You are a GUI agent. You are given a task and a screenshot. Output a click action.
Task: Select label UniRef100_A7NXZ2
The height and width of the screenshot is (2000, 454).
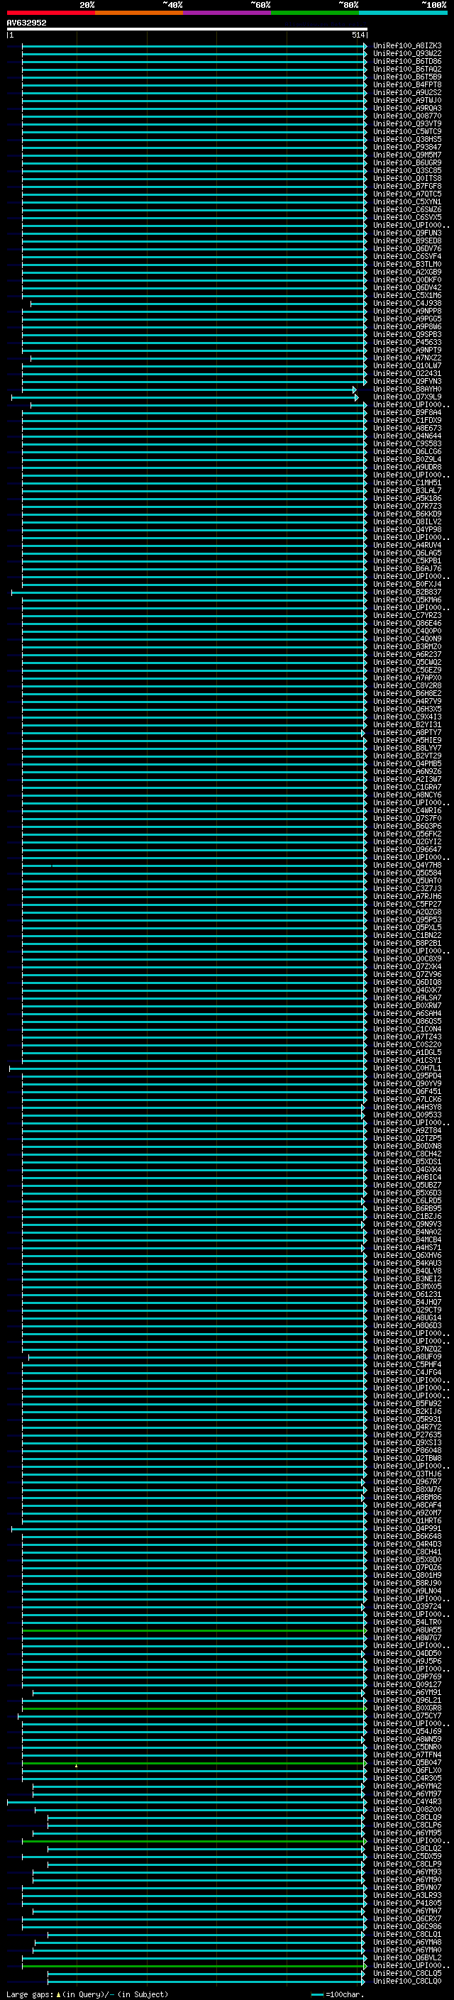407,358
